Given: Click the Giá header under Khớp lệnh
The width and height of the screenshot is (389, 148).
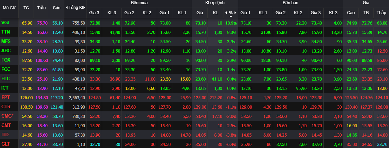Looking at the screenshot, I should (x=199, y=13).
